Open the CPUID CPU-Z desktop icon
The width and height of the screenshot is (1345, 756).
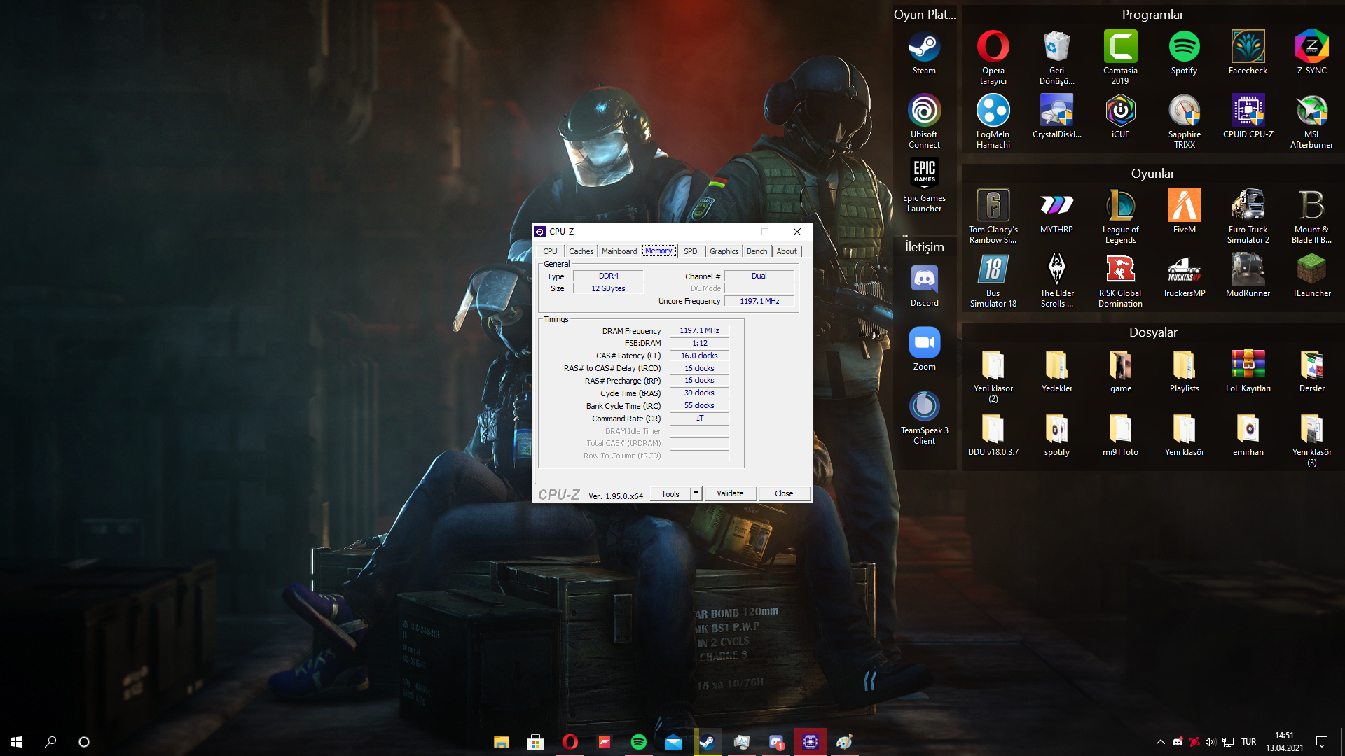pos(1248,111)
